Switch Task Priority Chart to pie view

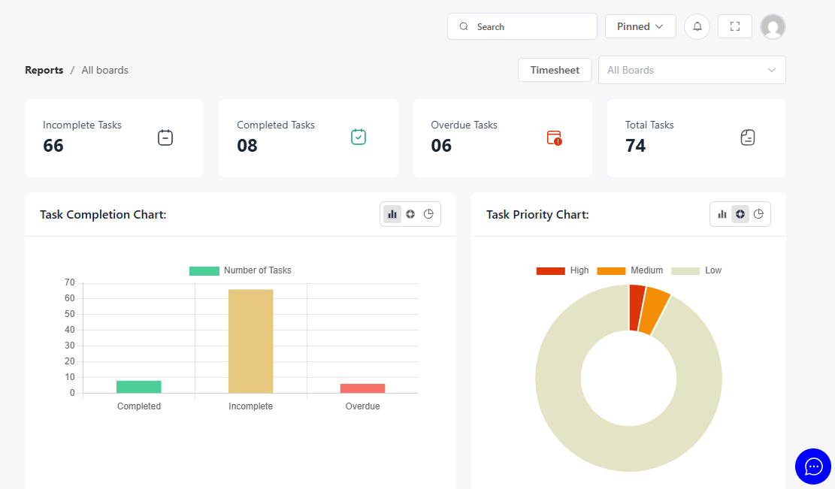pyautogui.click(x=758, y=214)
